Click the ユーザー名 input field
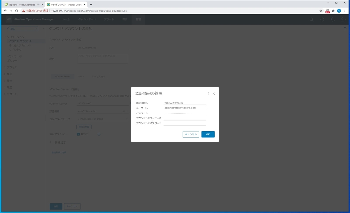350x213 pixels. [185, 108]
